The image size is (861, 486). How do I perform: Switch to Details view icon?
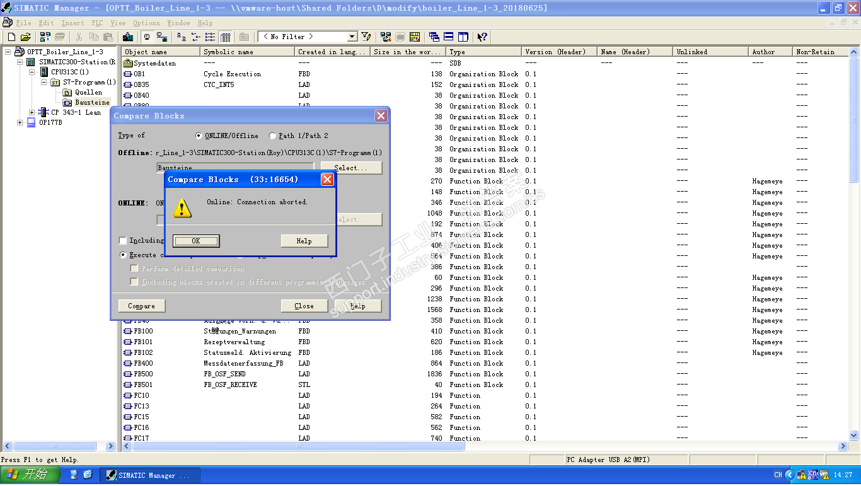click(x=225, y=37)
